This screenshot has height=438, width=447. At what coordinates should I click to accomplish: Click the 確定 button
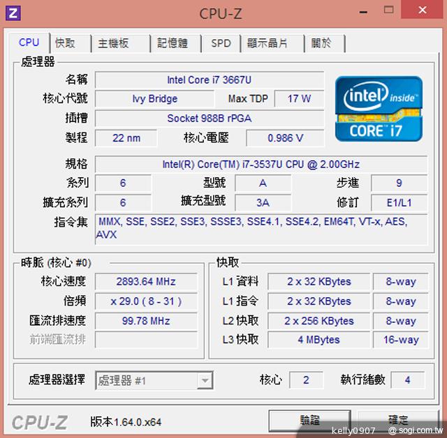coord(398,420)
